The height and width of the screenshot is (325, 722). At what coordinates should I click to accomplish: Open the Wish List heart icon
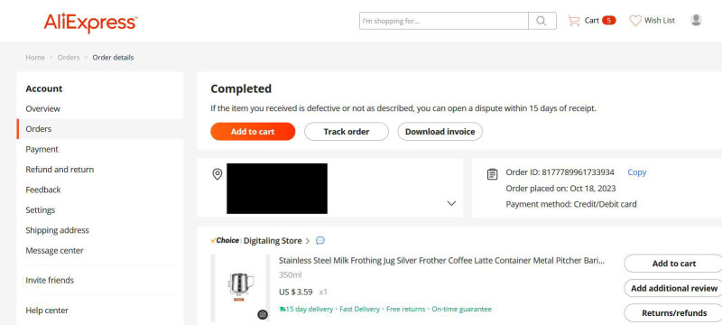click(x=635, y=21)
